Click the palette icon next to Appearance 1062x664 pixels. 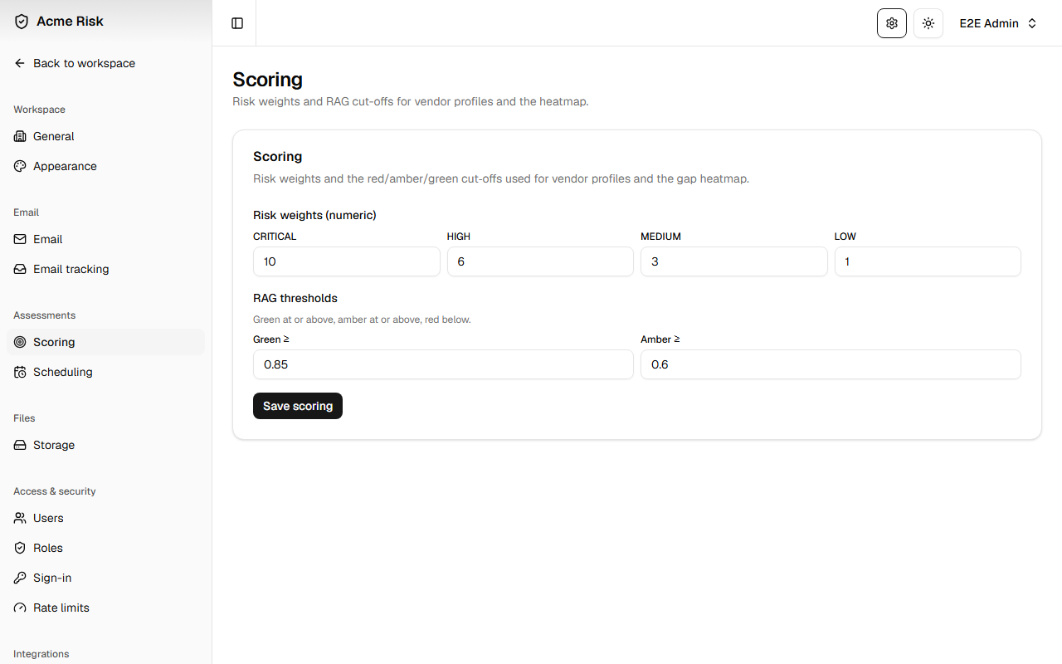(x=20, y=166)
